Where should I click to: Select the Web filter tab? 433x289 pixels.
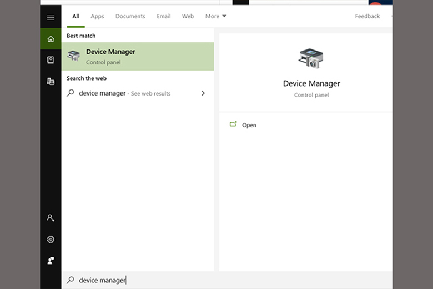188,16
